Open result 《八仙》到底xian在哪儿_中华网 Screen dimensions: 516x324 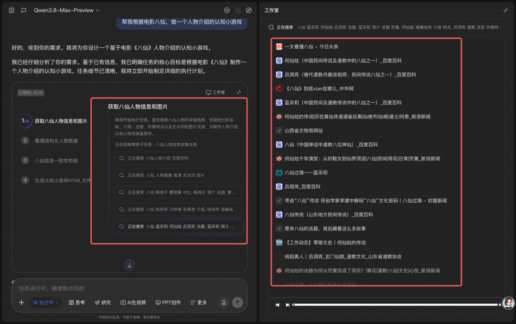point(319,88)
